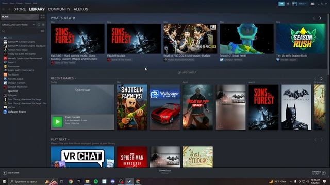The width and height of the screenshot is (330, 185).
Task: Open advanced filter options icon
Action: pos(43,31)
